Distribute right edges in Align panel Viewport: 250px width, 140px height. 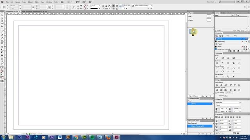point(239,90)
